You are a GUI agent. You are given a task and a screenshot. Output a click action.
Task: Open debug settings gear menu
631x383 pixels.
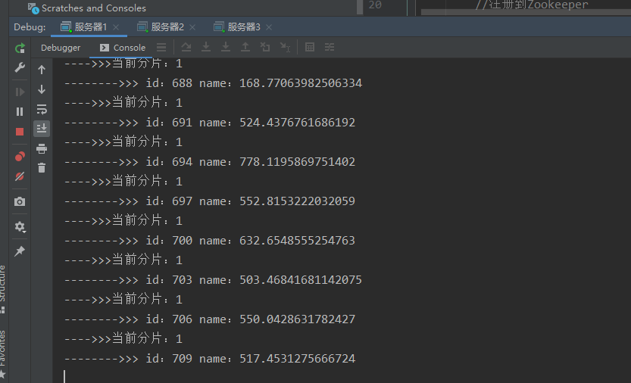[20, 227]
